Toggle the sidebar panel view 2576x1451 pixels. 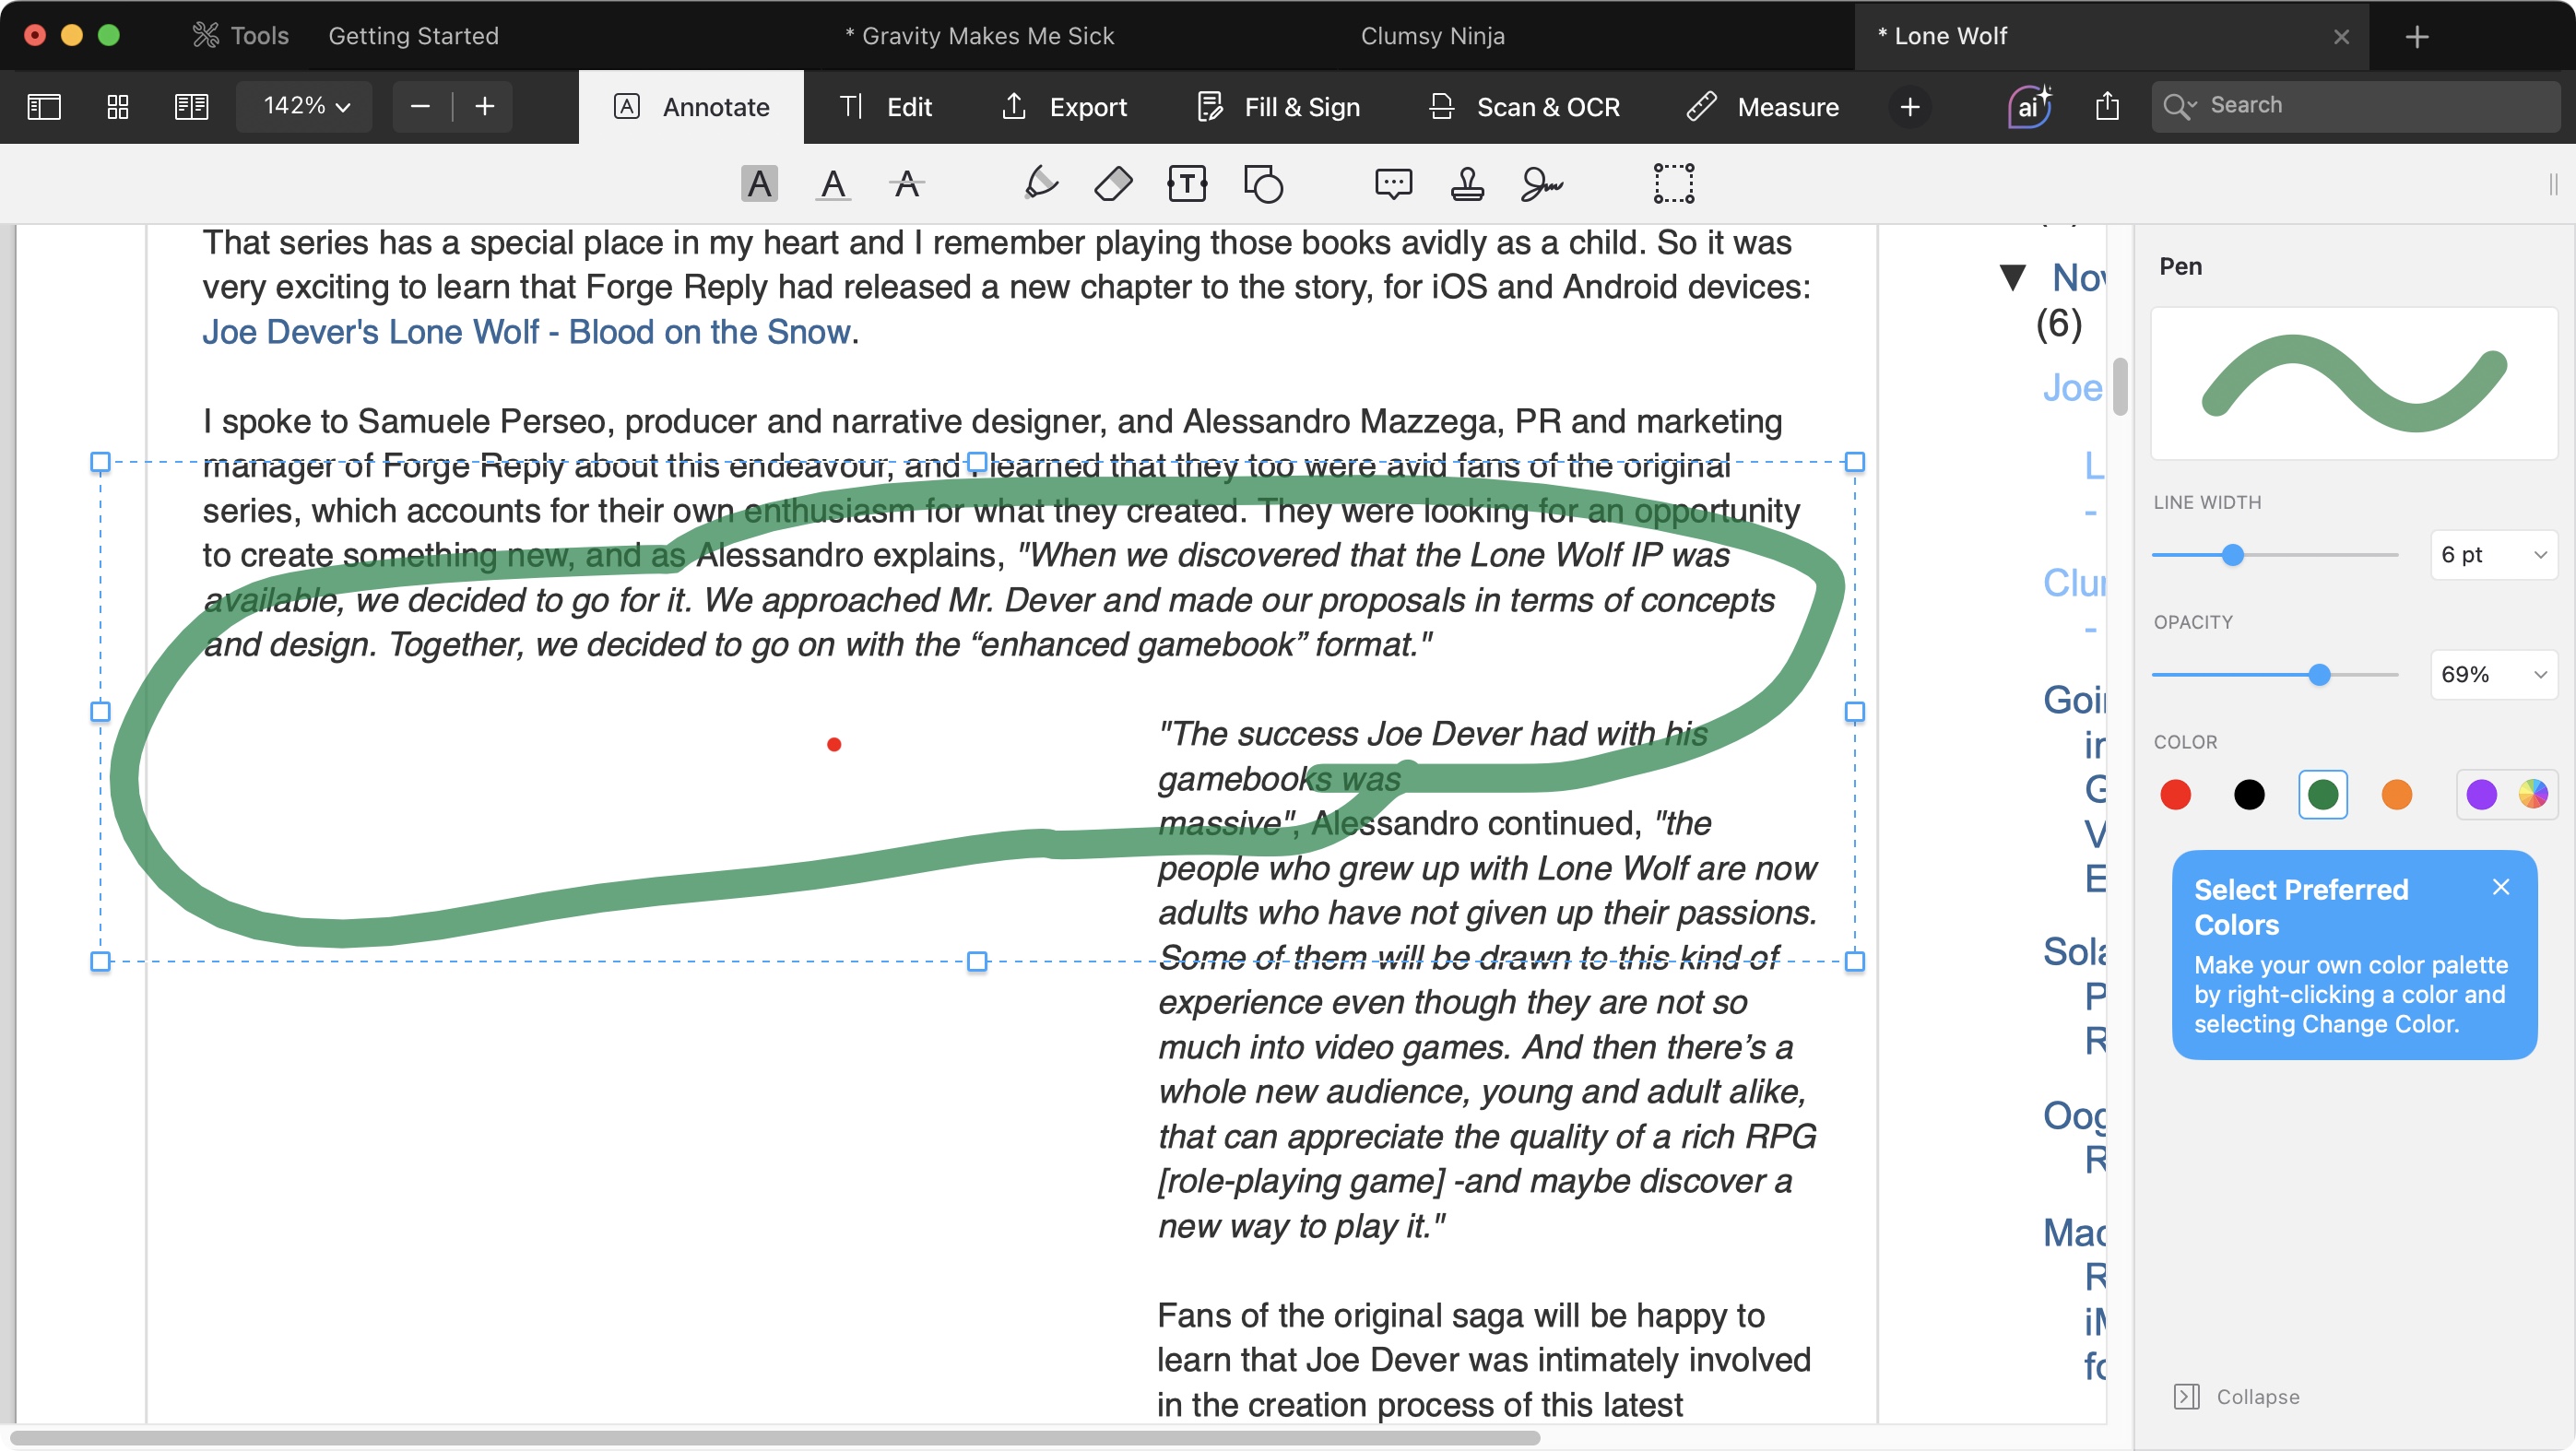(x=44, y=106)
